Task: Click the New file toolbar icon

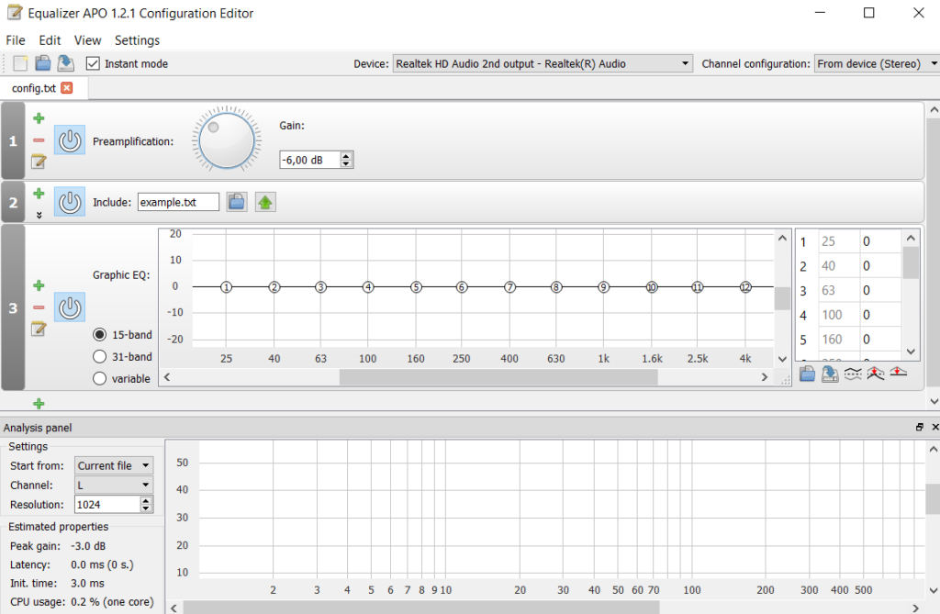Action: (20, 63)
